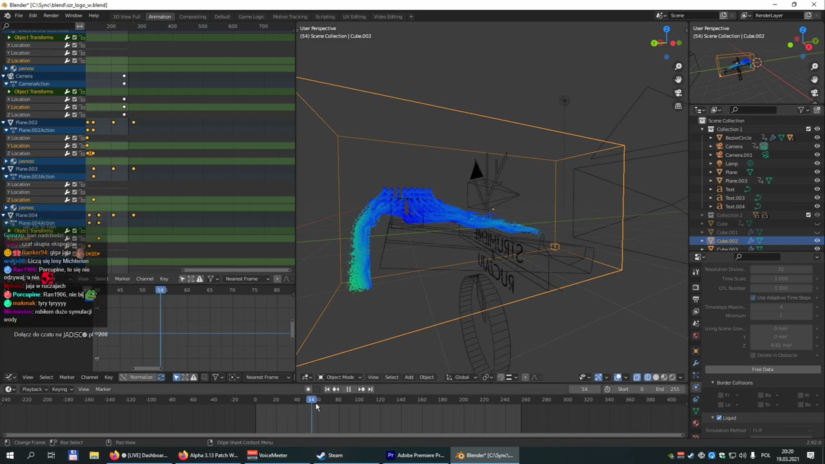Toggle visibility of Text.003 in outliner
The width and height of the screenshot is (825, 464).
coord(817,198)
